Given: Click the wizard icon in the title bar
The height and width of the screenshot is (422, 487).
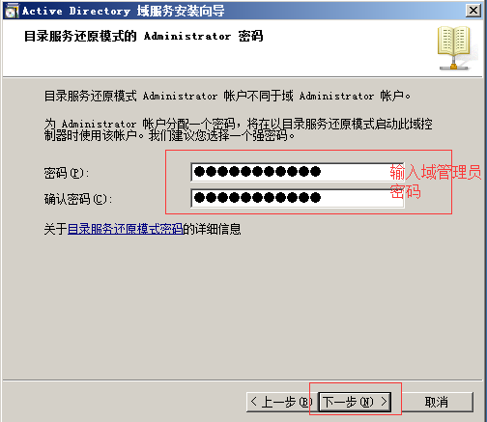Looking at the screenshot, I should [12, 11].
